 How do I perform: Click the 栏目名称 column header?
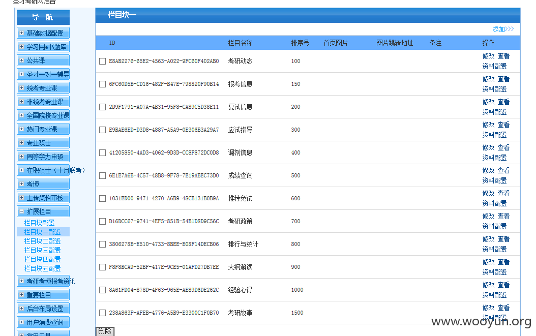click(241, 43)
